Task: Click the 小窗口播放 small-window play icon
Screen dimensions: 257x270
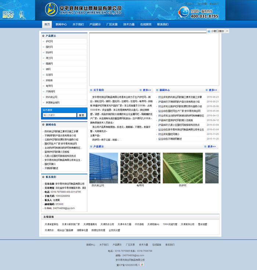Action: (x=209, y=31)
